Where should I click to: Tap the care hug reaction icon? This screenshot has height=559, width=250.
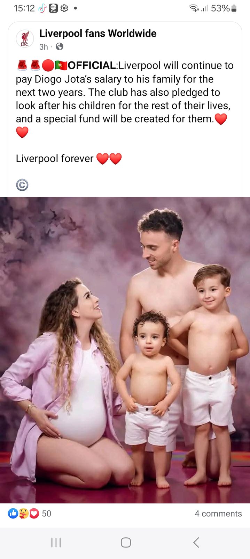[23, 513]
